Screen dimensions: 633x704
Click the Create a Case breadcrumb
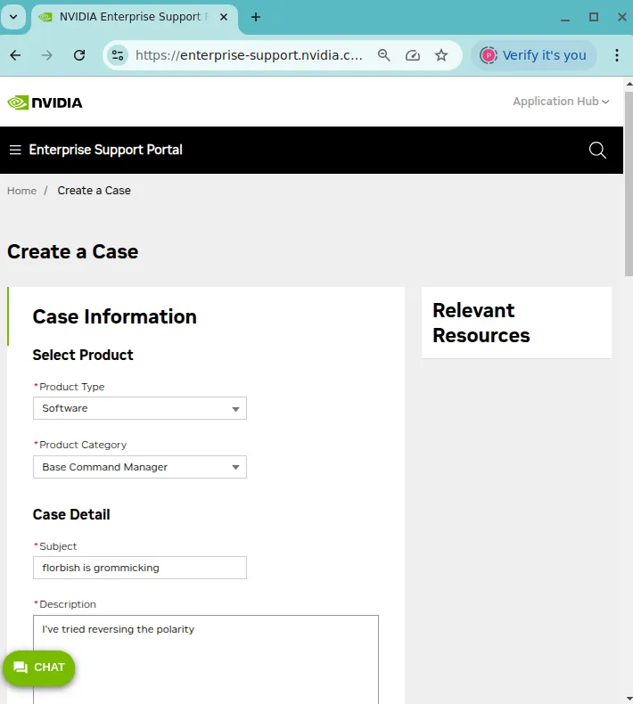[x=94, y=191]
